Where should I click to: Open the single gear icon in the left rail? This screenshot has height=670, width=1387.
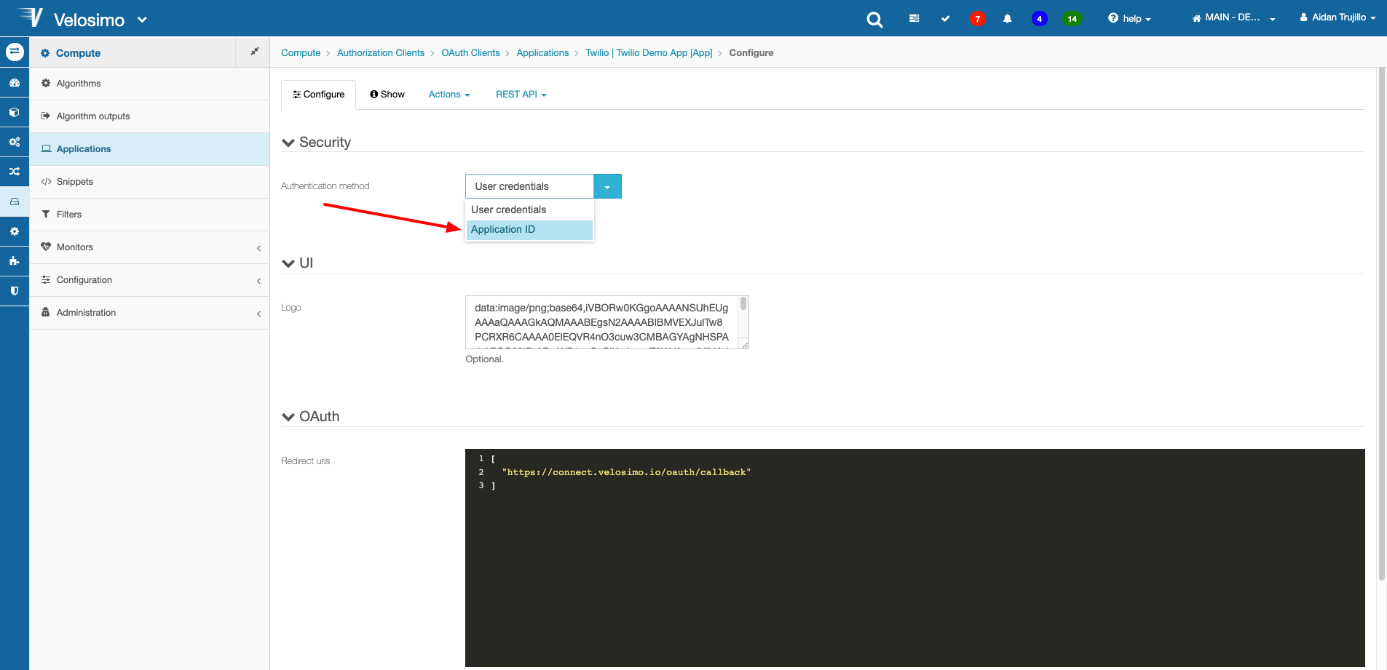[x=15, y=231]
